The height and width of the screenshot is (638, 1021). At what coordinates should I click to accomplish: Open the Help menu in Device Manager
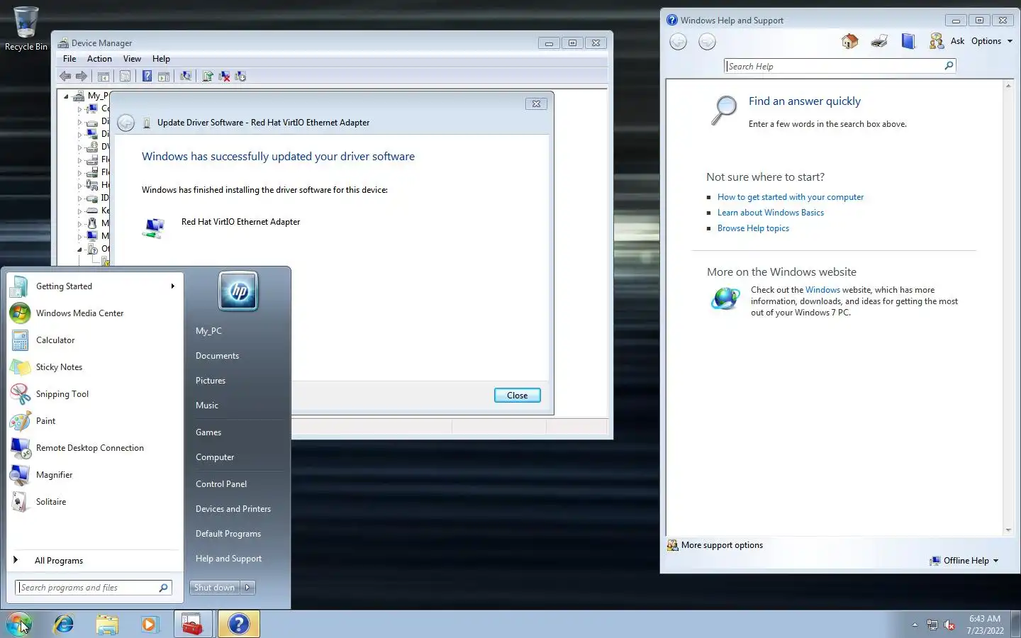(161, 59)
